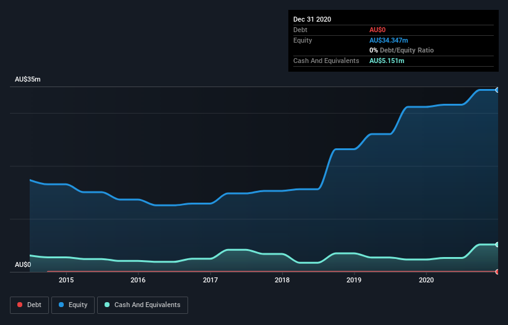Click the AU$34.347m equity value
Viewport: 508px width, 325px height.
(389, 40)
